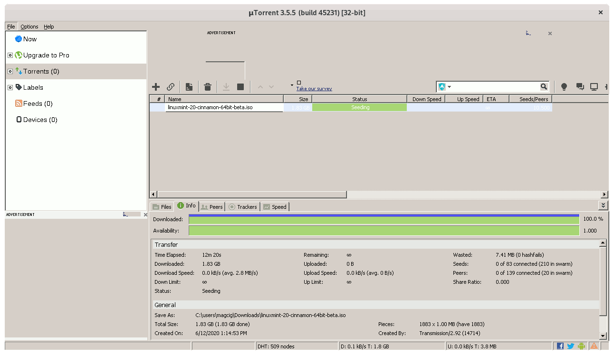Sort by the Down Speed column header
Viewport: 614px width, 355px height.
click(x=426, y=99)
